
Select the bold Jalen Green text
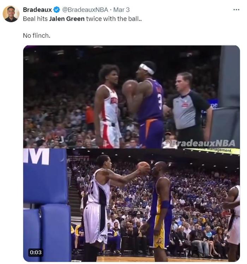(67, 19)
